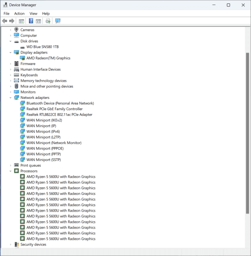The image size is (251, 256).
Task: Click the Forward arrow toolbar icon
Action: click(12, 21)
